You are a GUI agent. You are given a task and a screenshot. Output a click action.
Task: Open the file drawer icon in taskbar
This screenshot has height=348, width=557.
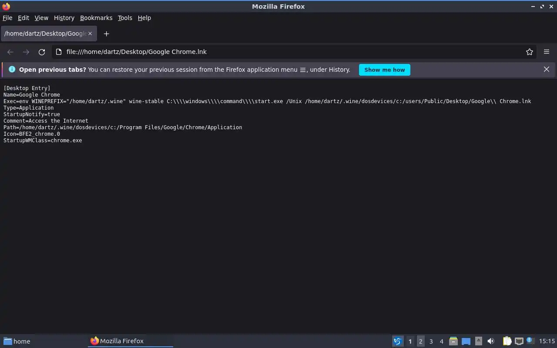click(x=453, y=341)
